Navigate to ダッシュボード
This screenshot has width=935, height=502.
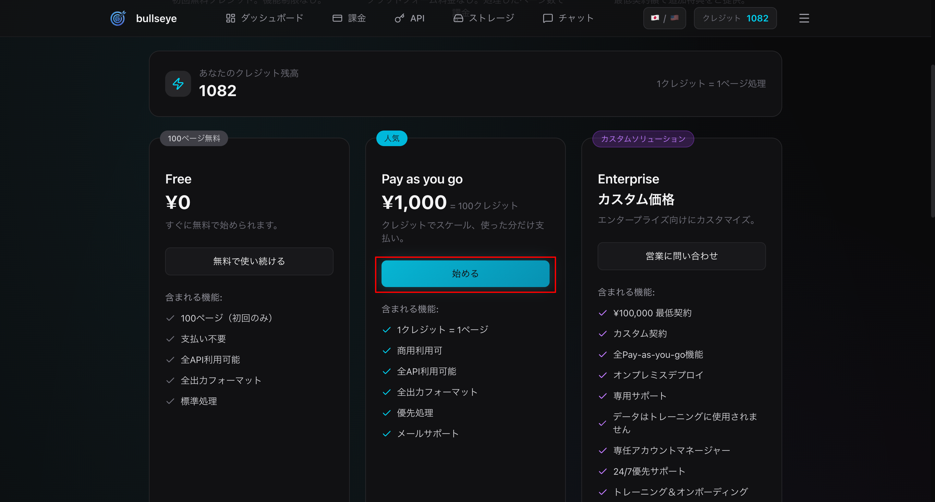[x=272, y=18]
